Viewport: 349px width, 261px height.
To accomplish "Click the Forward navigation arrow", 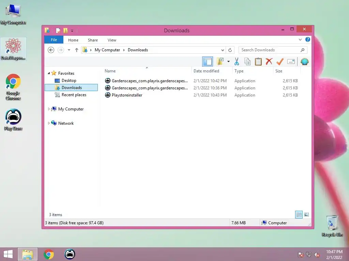I will [61, 50].
